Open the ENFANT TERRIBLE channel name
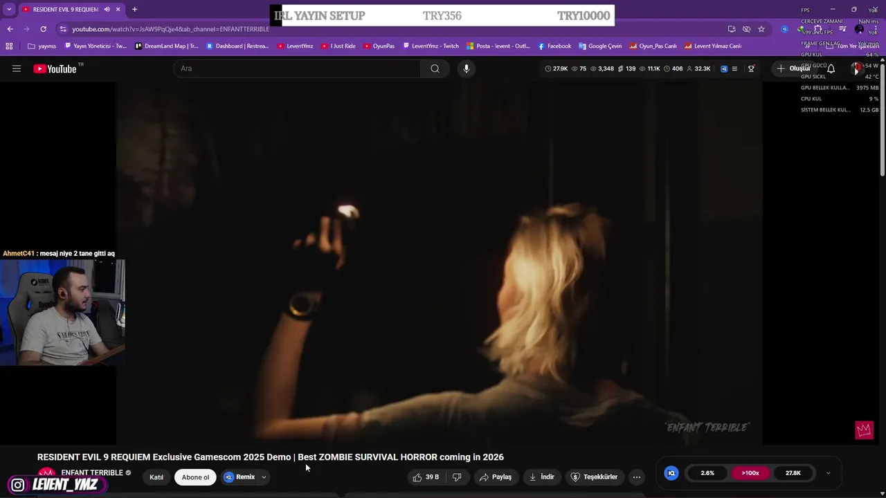Viewport: 886px width, 498px height. [92, 473]
